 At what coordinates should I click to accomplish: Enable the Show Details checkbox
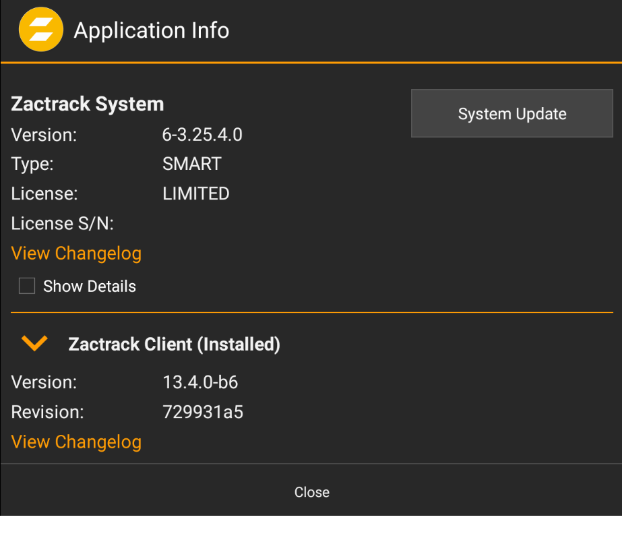(27, 286)
